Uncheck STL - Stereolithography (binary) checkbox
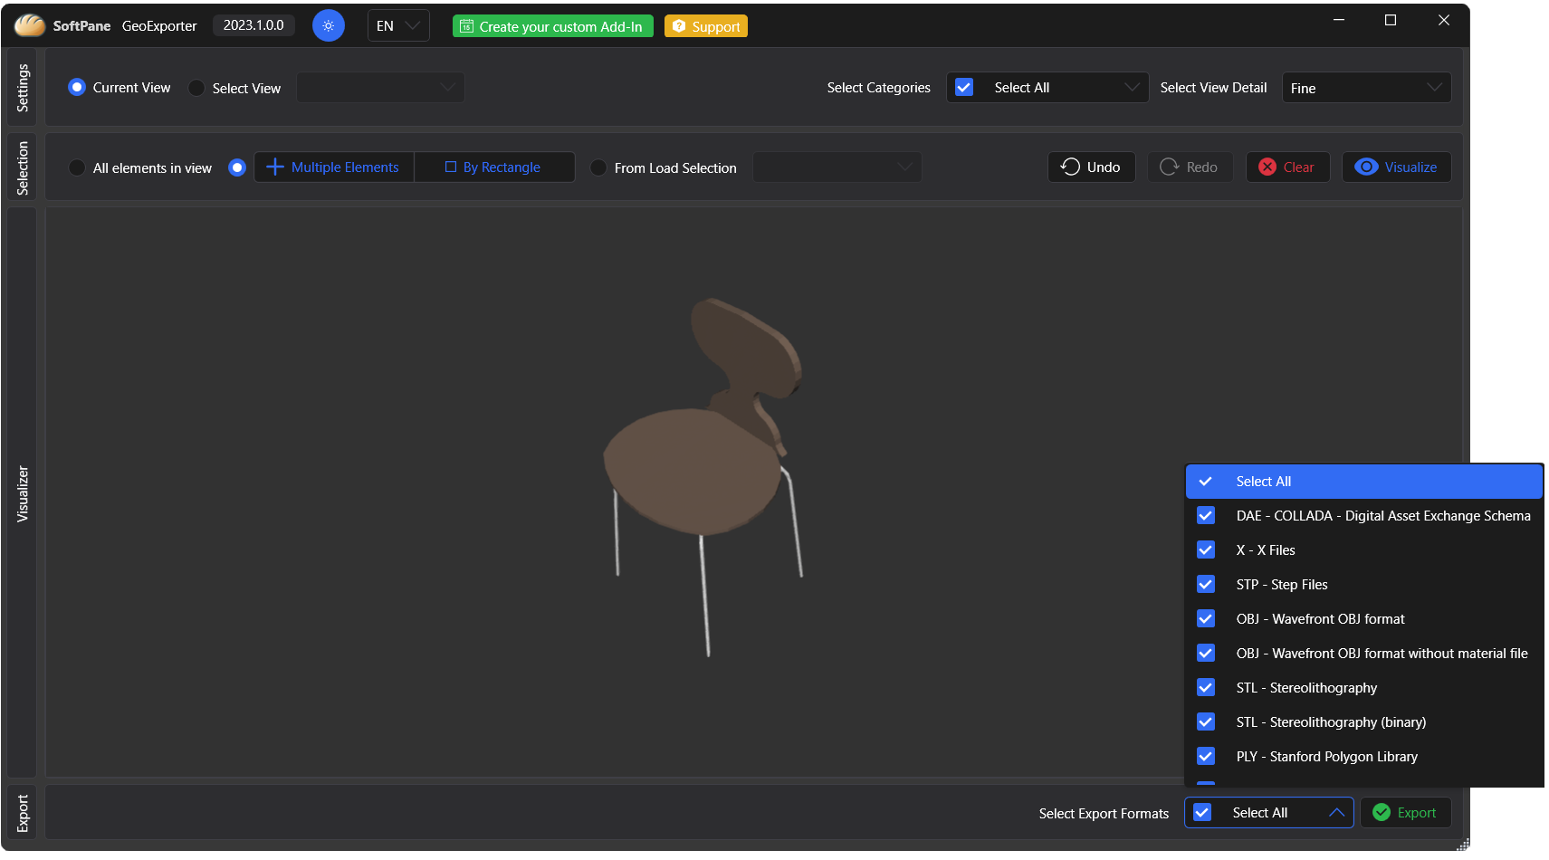This screenshot has width=1549, height=860. tap(1206, 721)
